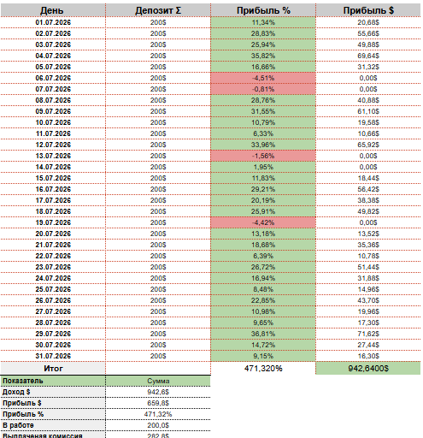Select the Доход $ value 942,6$

click(158, 392)
